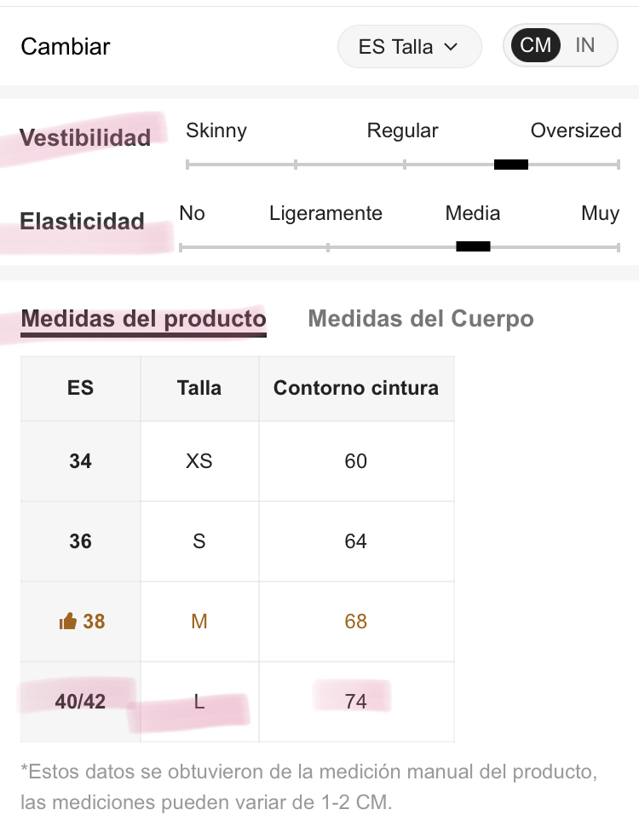Click the Skinny fit label
The image size is (639, 827).
pos(216,130)
